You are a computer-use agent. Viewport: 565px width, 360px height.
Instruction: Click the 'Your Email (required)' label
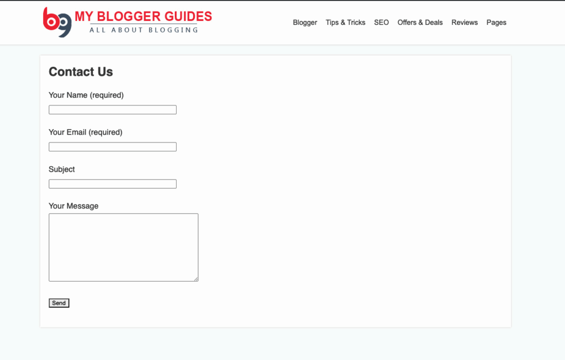pyautogui.click(x=86, y=133)
